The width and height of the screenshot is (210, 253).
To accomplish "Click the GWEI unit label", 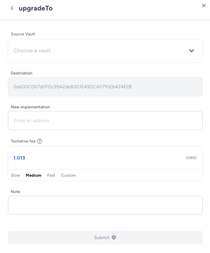I will (191, 158).
